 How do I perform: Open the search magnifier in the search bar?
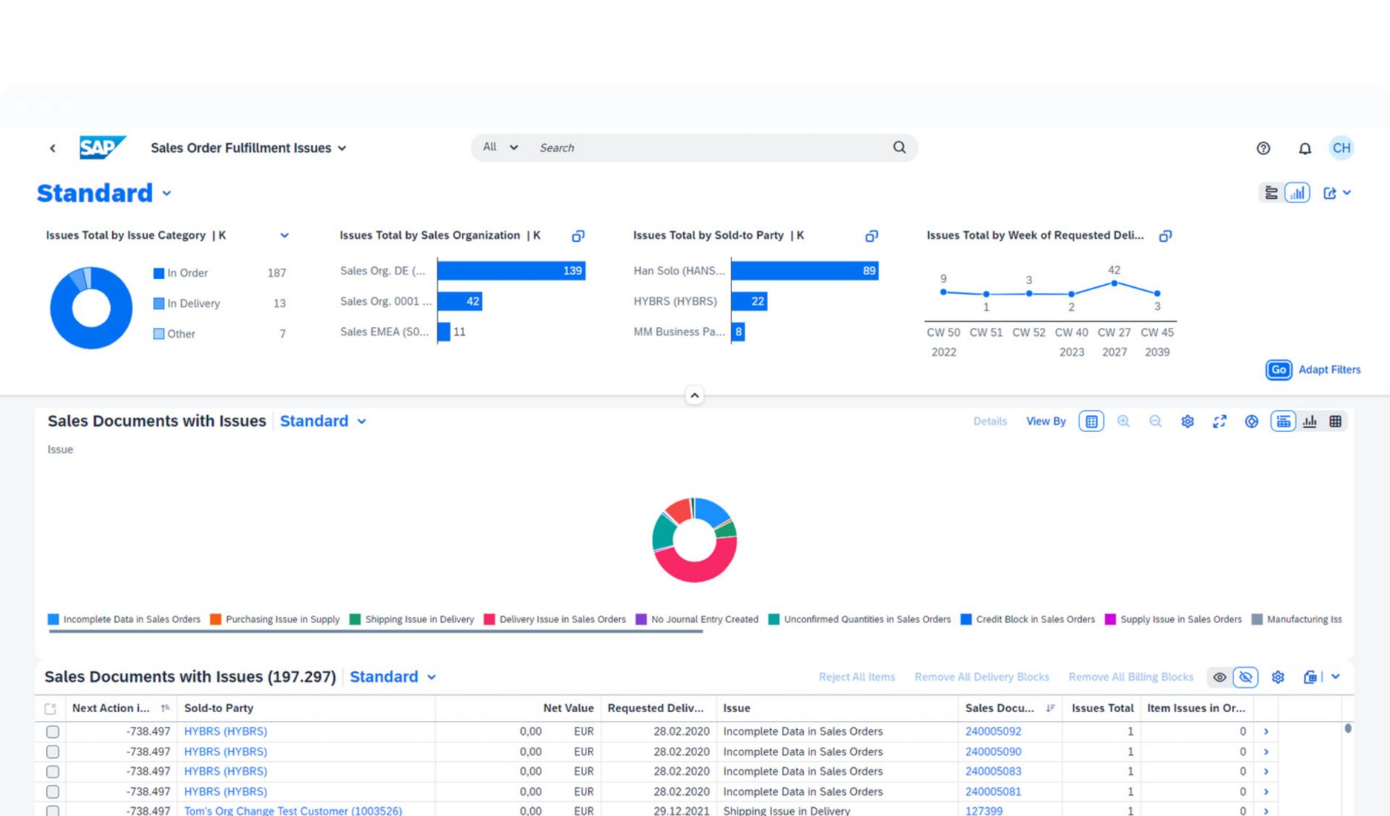coord(898,147)
